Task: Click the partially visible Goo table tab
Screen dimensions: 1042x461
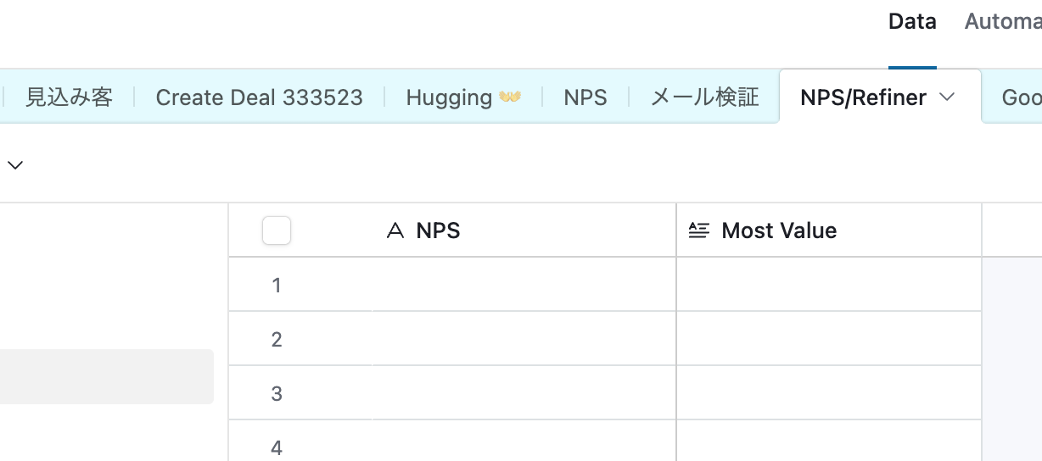Action: tap(1021, 97)
